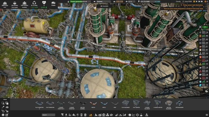Set game speed to fast forward
This screenshot has height=117, width=209.
(199, 2)
